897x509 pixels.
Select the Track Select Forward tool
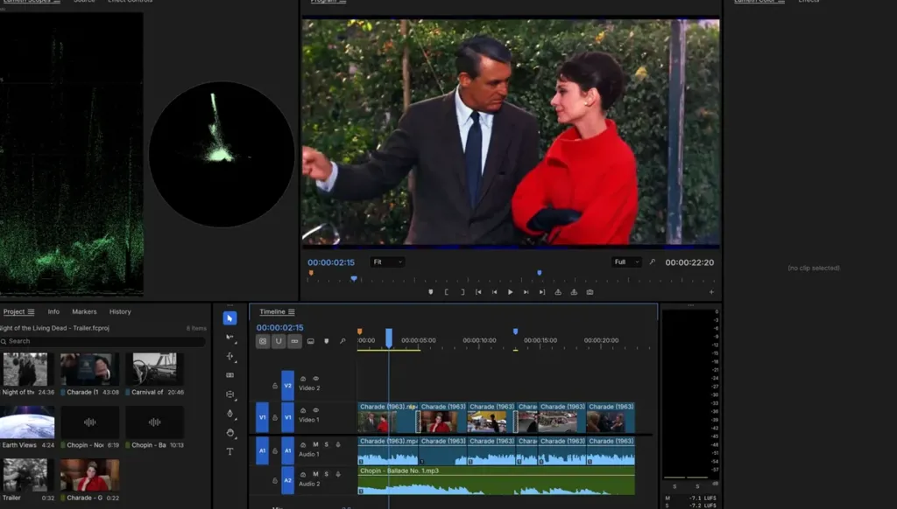(230, 337)
